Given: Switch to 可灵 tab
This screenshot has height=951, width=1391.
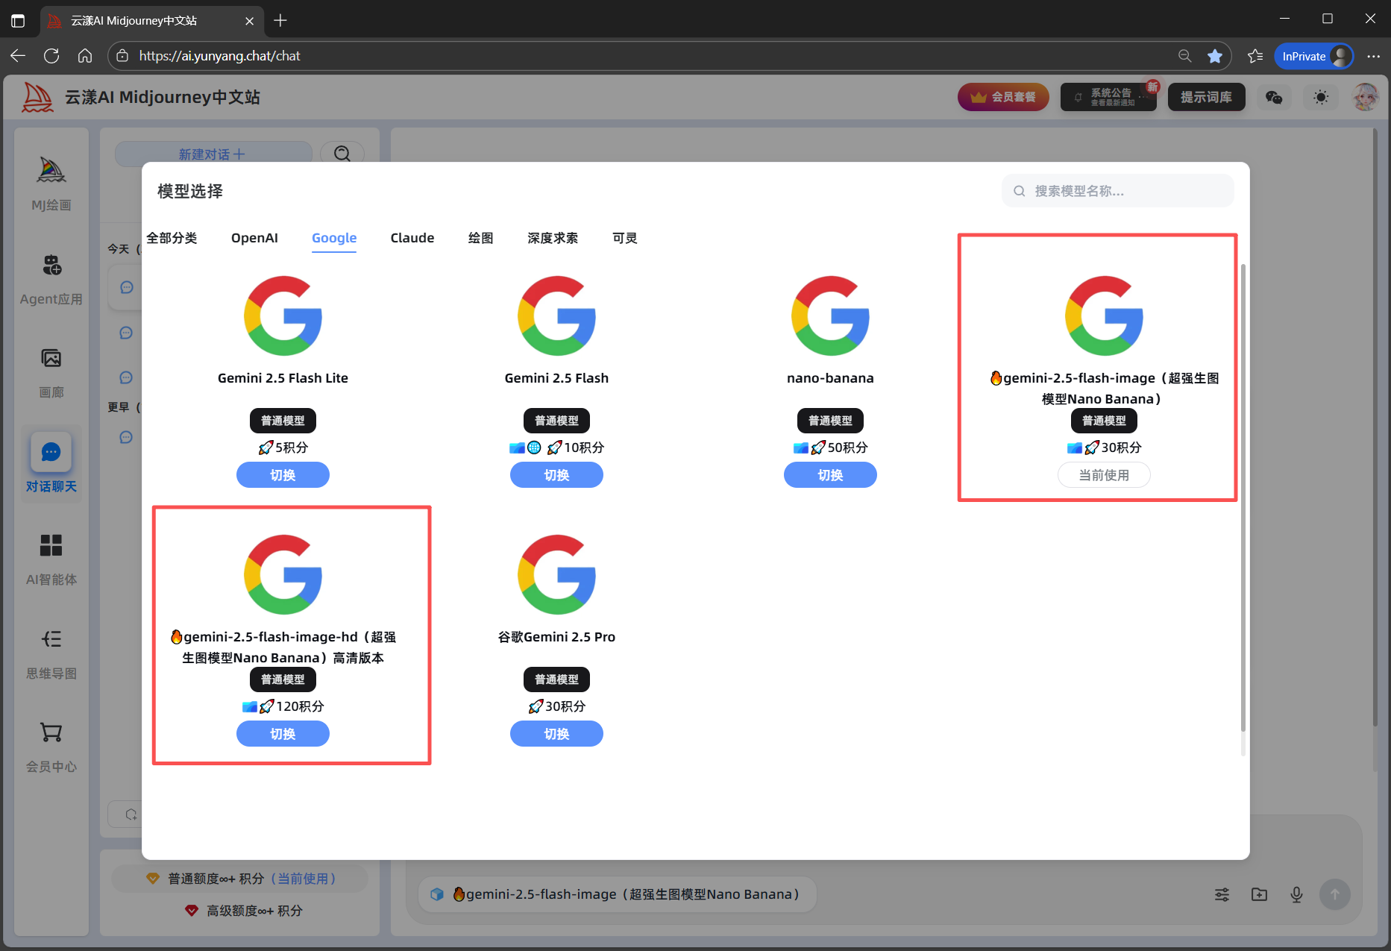Looking at the screenshot, I should 625,238.
